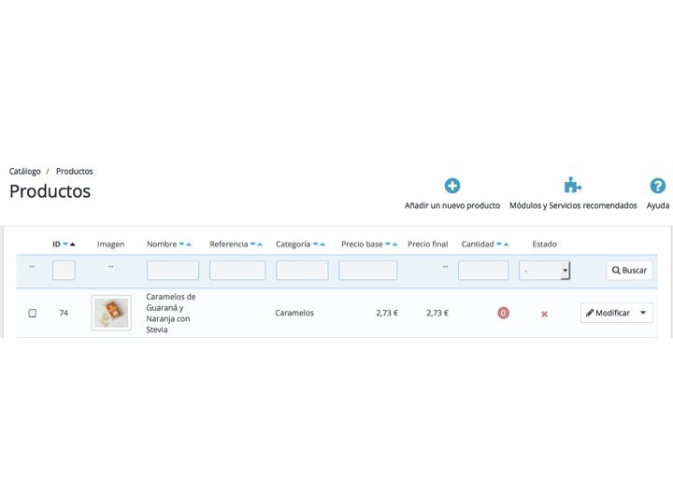Sort Referencia column ascending arrow
673x504 pixels.
(260, 245)
